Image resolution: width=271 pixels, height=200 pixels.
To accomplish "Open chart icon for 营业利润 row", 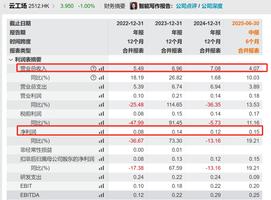I will tap(101, 96).
